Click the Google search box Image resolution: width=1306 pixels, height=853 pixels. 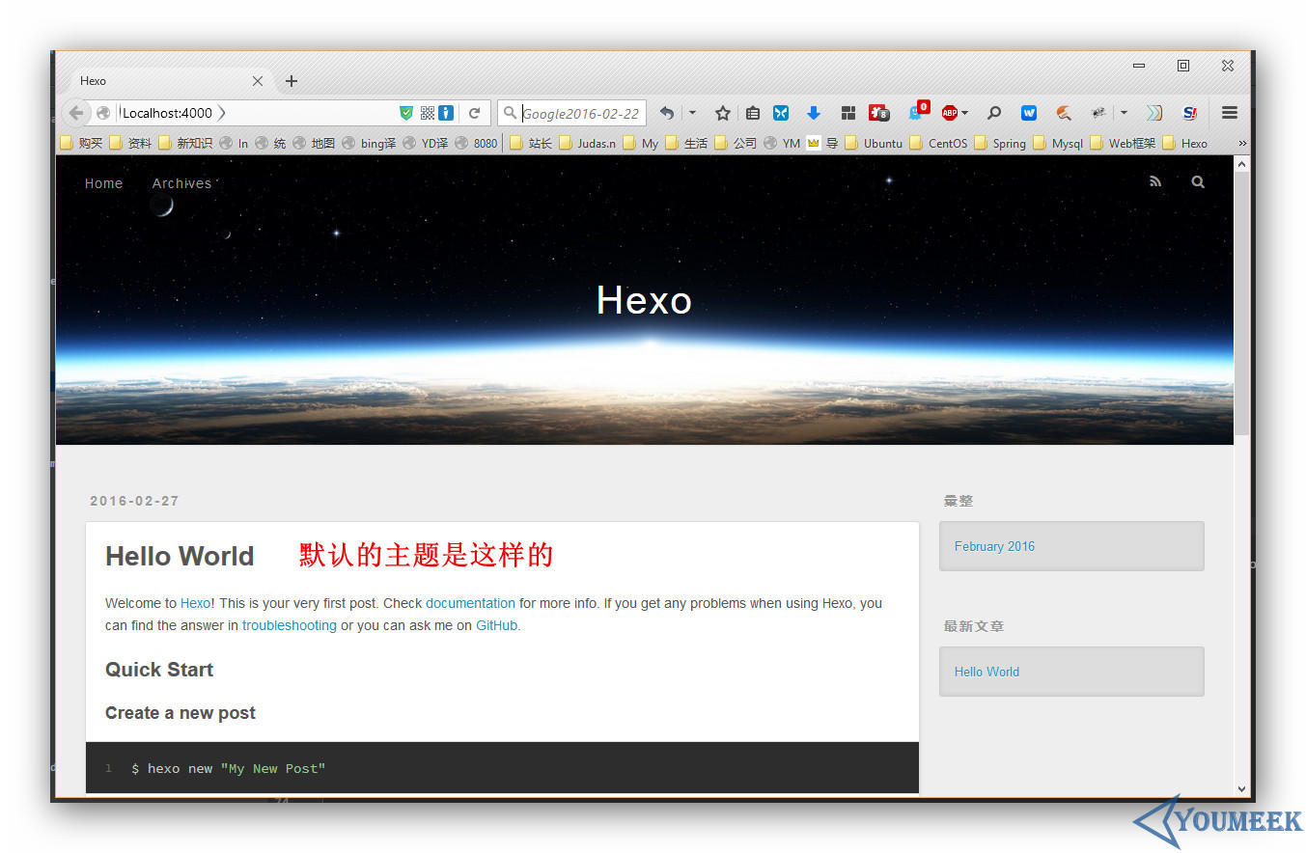click(571, 113)
